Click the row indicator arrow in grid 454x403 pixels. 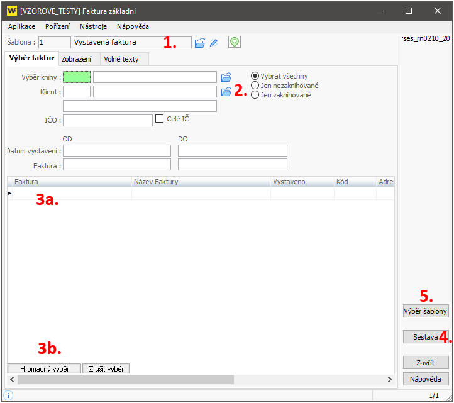[10, 193]
